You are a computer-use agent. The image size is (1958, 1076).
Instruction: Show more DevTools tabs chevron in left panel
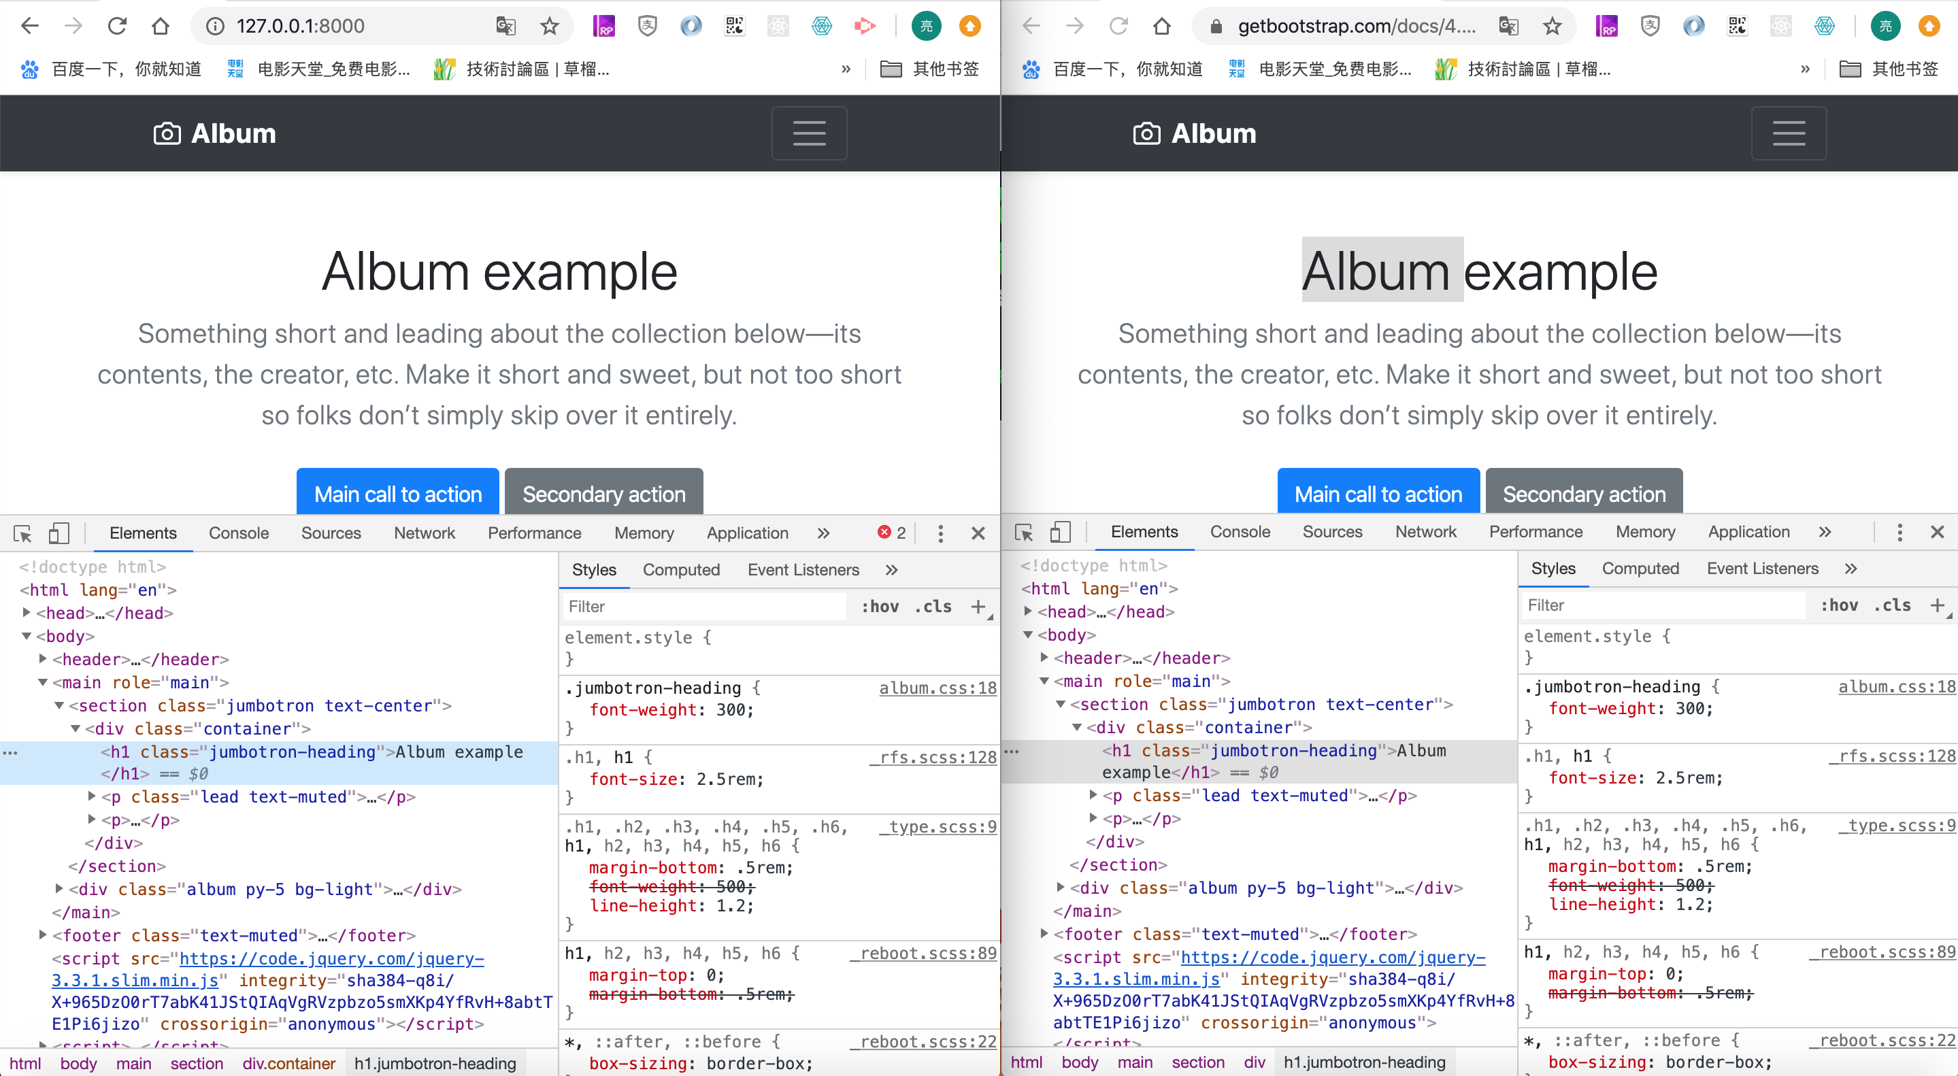[x=823, y=533]
